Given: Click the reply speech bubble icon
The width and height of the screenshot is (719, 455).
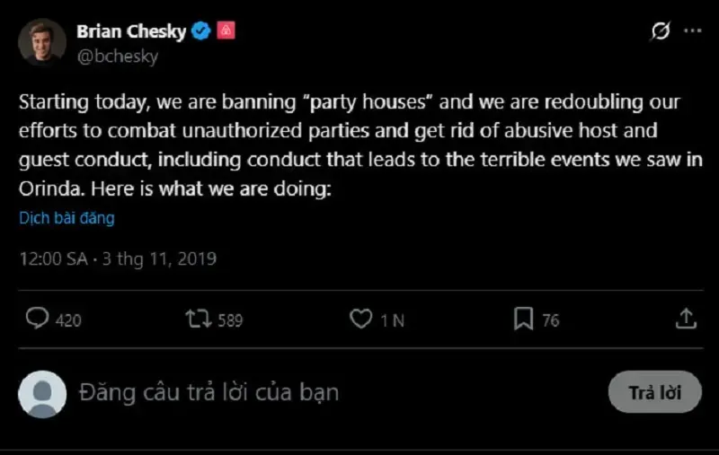Looking at the screenshot, I should [37, 319].
